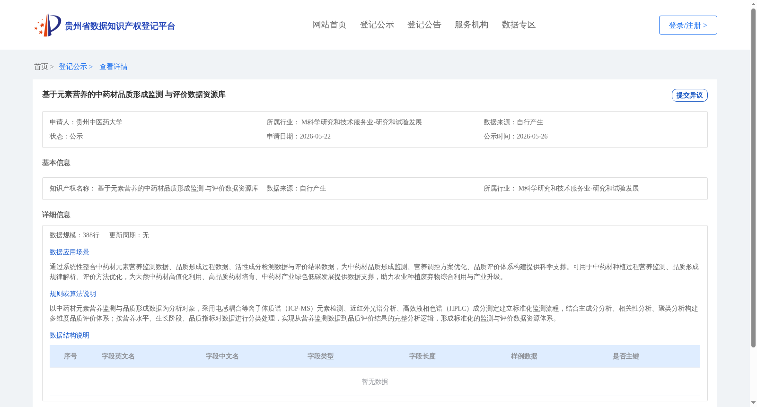Viewport: 757px width, 407px height.
Task: Click 数据结构说明 heading
Action: point(70,335)
